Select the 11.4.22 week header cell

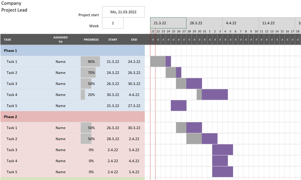click(x=277, y=23)
